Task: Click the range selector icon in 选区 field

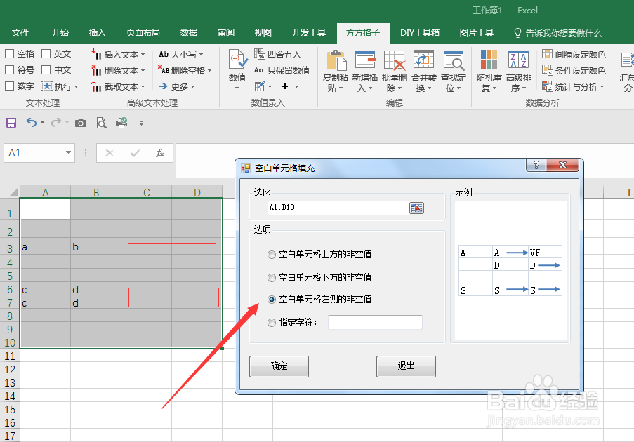Action: [x=416, y=208]
